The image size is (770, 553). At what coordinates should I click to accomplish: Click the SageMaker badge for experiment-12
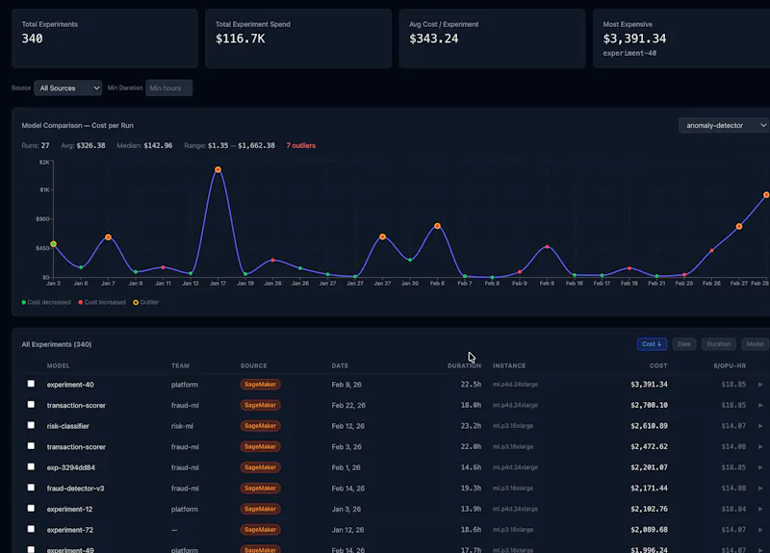[x=260, y=509]
